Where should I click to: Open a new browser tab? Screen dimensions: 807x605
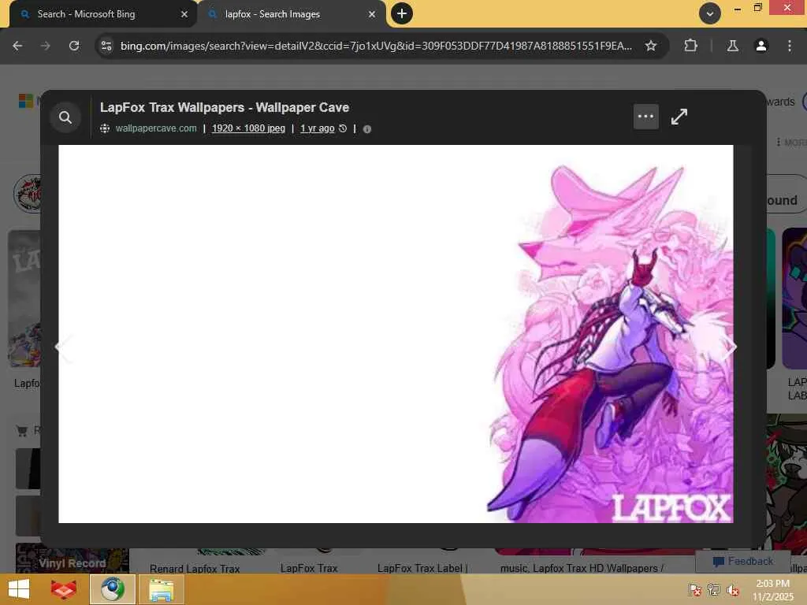coord(402,13)
